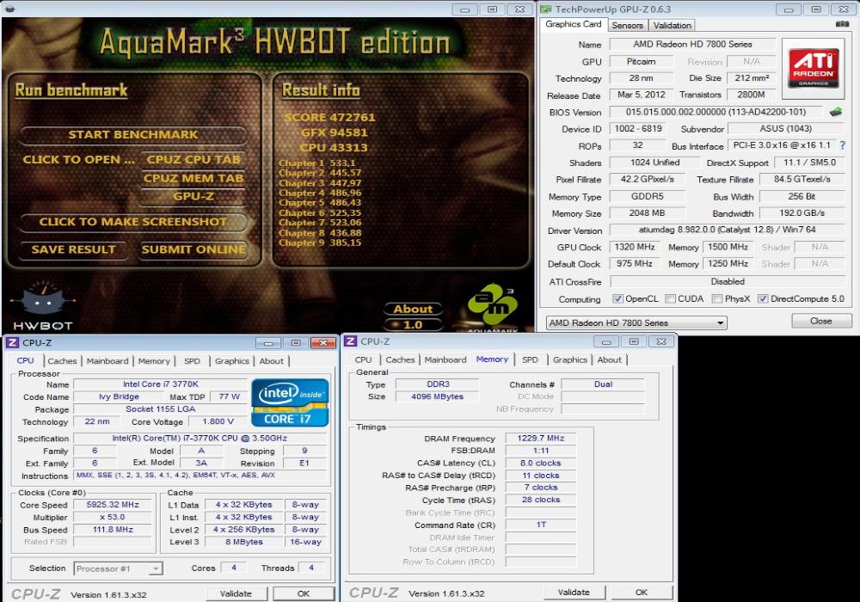
Task: Open the SPD tab in the CPU-Z Memory window
Action: point(530,359)
